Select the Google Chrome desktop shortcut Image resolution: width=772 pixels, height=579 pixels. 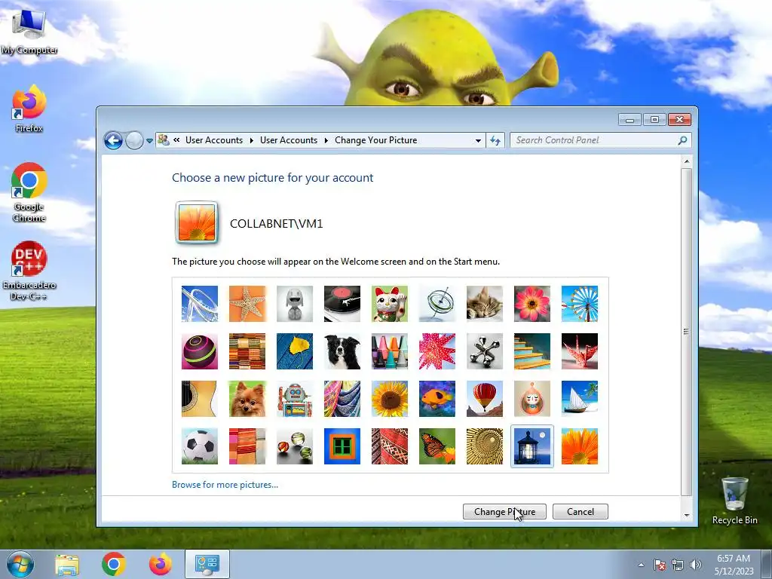point(29,192)
